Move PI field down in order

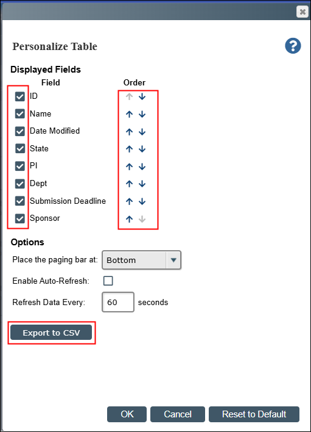click(142, 167)
